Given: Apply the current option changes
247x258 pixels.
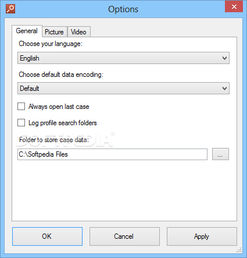Looking at the screenshot, I should pos(202,236).
